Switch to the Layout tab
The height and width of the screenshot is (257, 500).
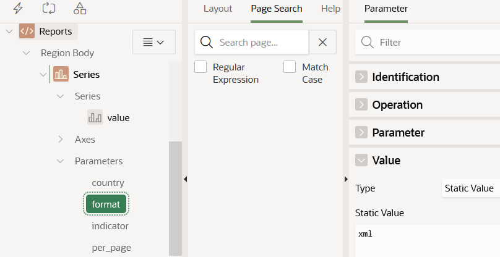[218, 9]
